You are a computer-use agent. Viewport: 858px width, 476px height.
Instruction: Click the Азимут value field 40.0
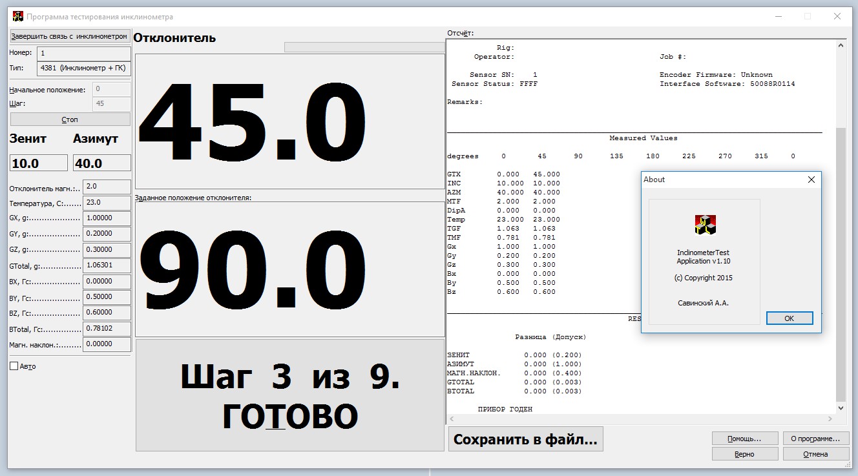[x=102, y=163]
